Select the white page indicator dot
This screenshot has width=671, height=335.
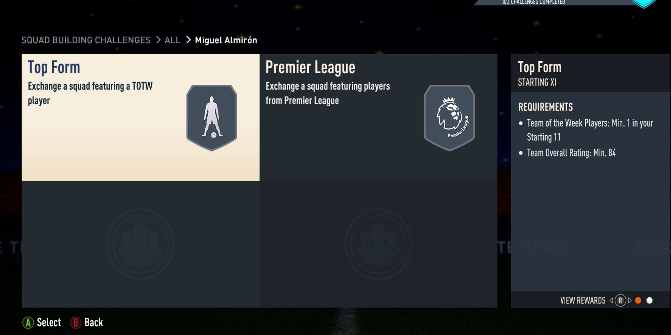point(650,300)
